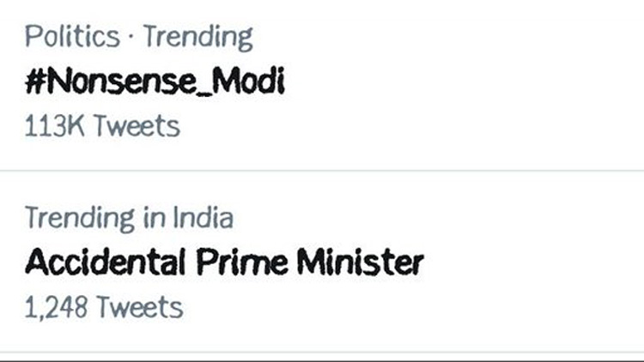Screen dimensions: 644x362
Task: Click the word Tweets beside 1,248
Action: [139, 305]
